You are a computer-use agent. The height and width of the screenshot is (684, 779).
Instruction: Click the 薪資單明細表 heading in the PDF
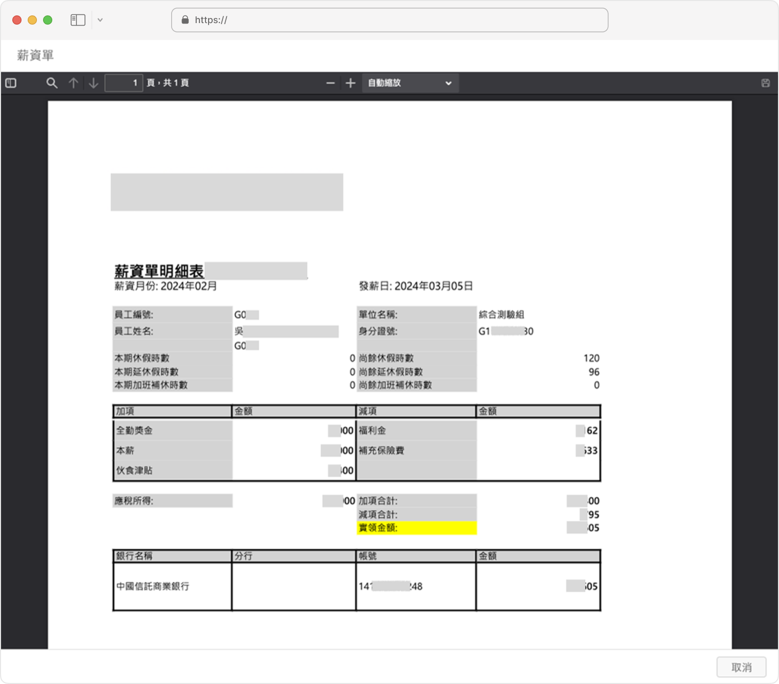[x=159, y=271]
